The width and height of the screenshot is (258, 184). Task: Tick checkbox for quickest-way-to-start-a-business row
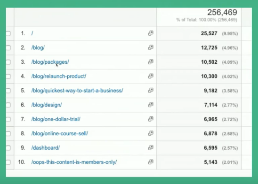(x=8, y=91)
